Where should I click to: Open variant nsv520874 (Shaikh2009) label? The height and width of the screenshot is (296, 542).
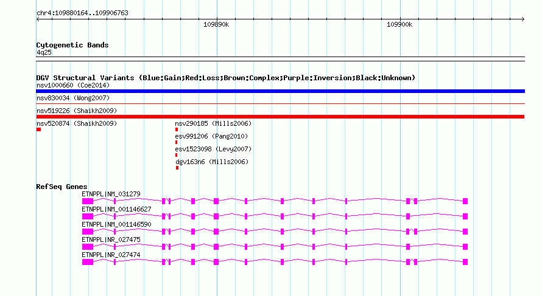click(x=77, y=123)
